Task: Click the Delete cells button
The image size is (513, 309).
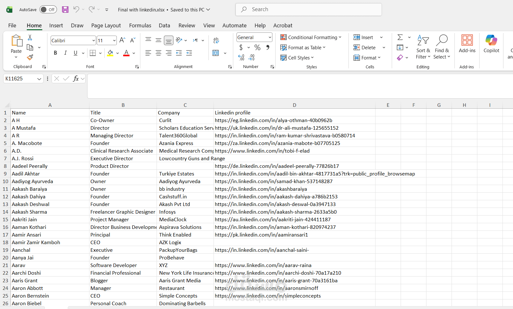Action: [x=364, y=47]
